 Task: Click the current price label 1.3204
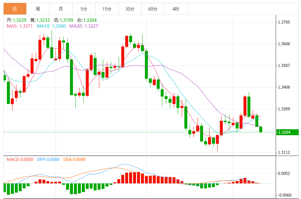tap(288, 132)
